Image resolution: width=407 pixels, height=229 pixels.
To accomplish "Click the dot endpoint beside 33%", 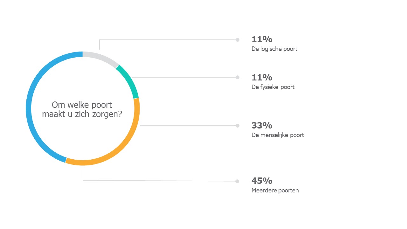I will (237, 126).
